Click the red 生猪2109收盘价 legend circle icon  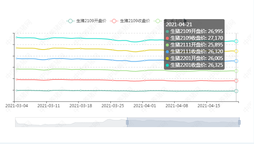point(114,21)
